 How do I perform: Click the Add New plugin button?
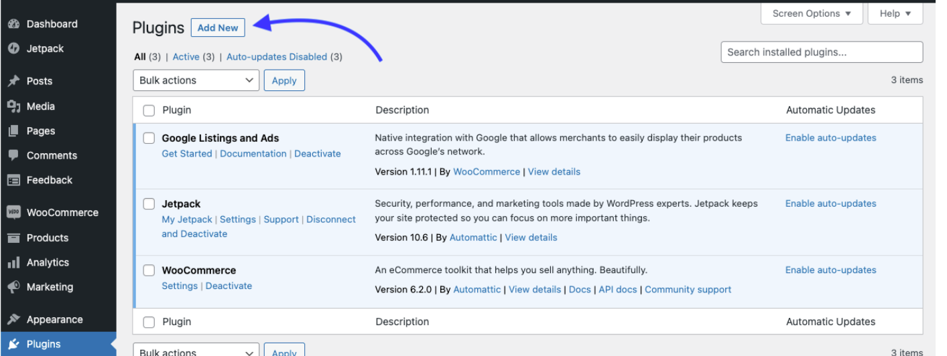click(218, 27)
